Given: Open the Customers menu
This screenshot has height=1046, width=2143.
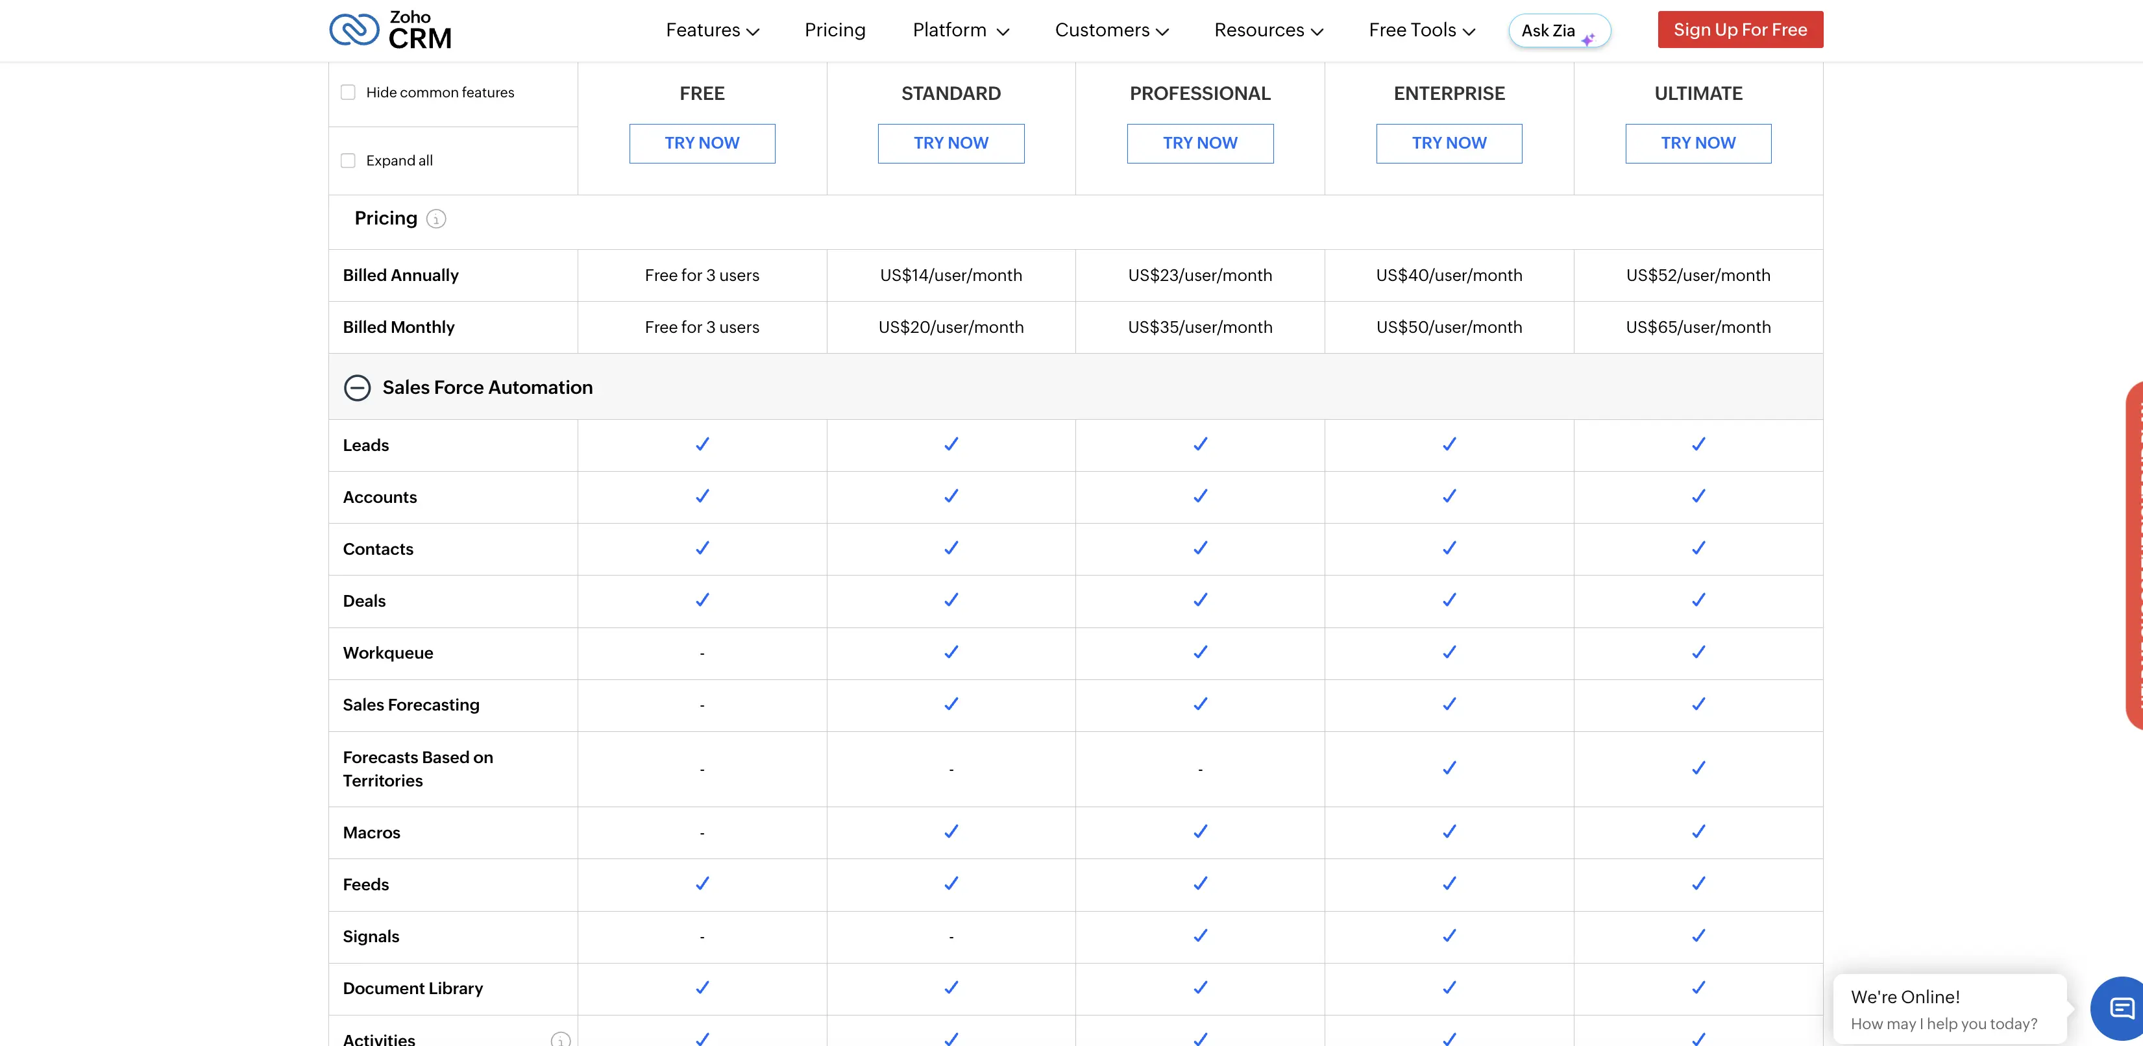Looking at the screenshot, I should coord(1112,30).
